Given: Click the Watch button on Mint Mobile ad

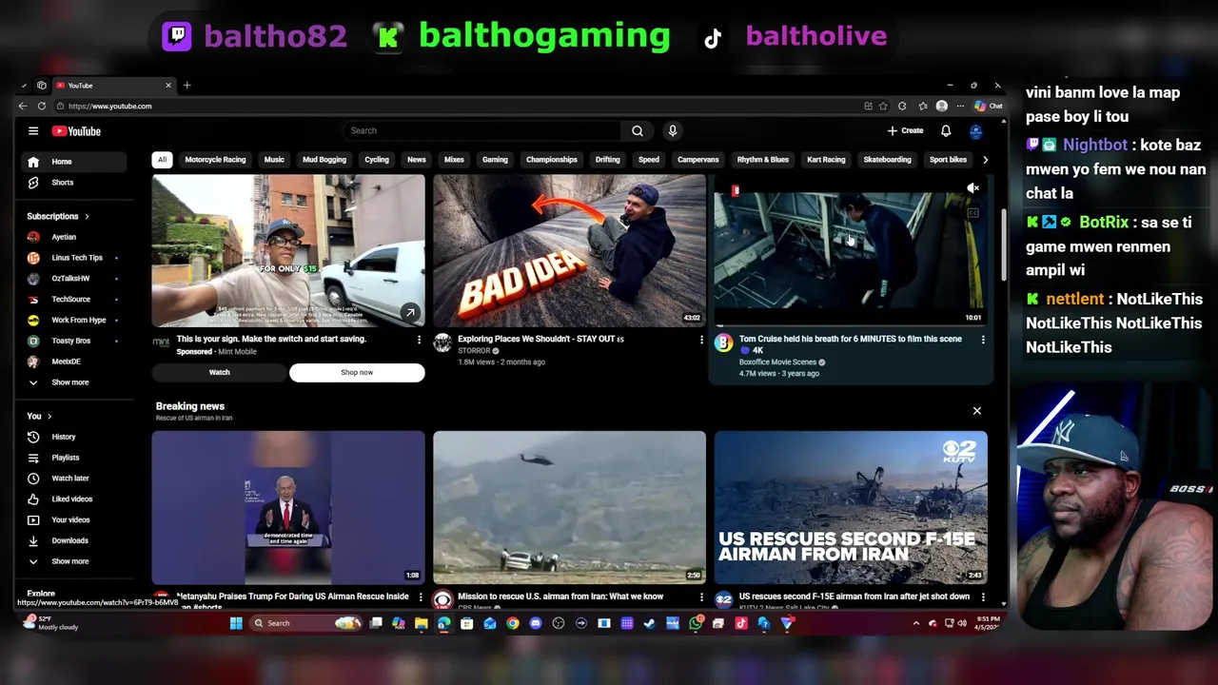Looking at the screenshot, I should [x=219, y=373].
